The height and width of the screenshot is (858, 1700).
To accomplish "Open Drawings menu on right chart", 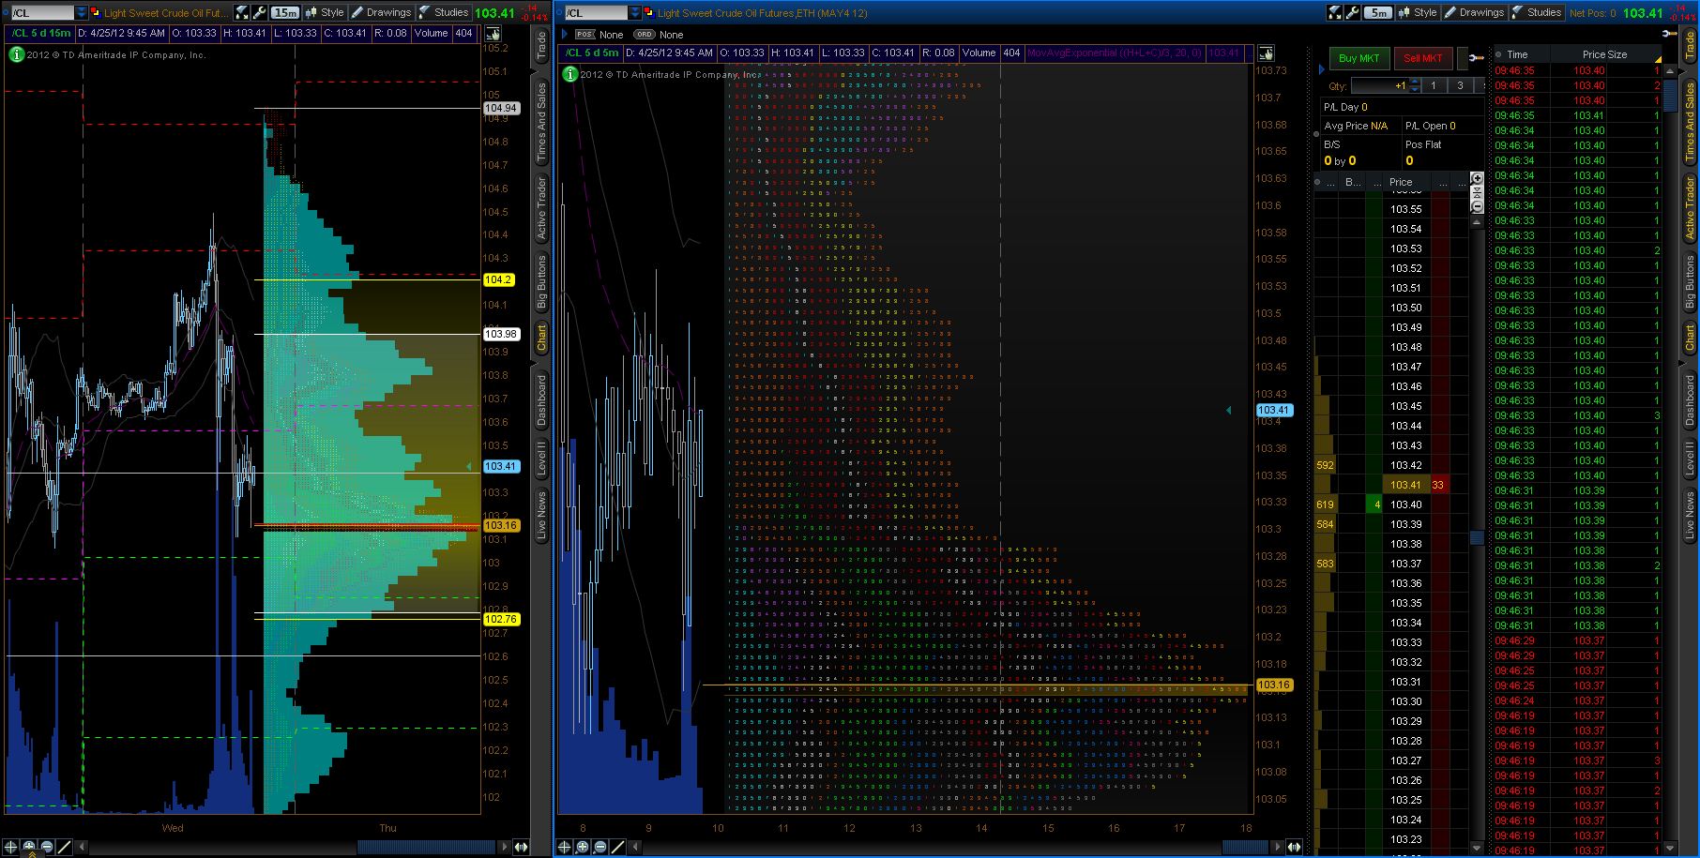I will click(x=1475, y=12).
